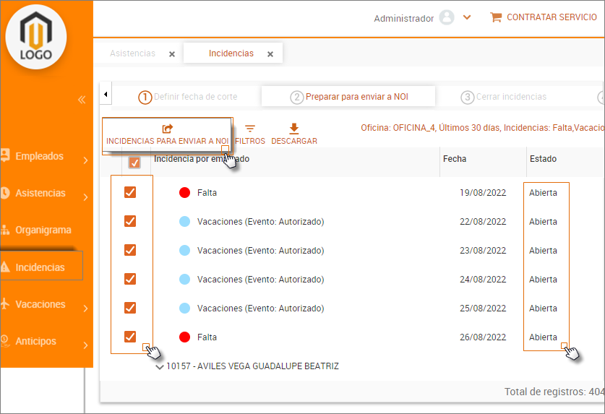Screen dimensions: 605x414
Task: Switch to the Asistencias tab
Action: [x=132, y=53]
